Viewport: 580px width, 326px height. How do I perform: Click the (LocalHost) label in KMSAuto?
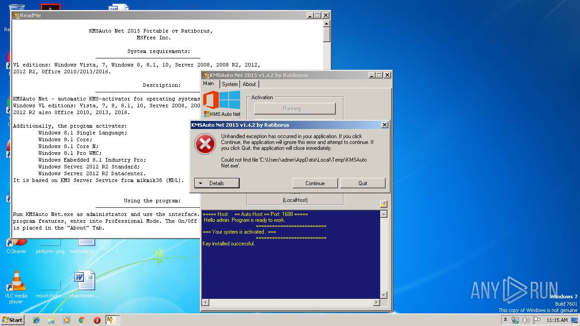click(x=295, y=200)
